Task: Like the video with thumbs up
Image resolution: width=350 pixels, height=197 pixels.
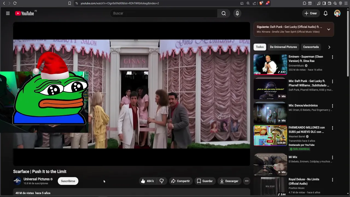Action: coord(143,181)
